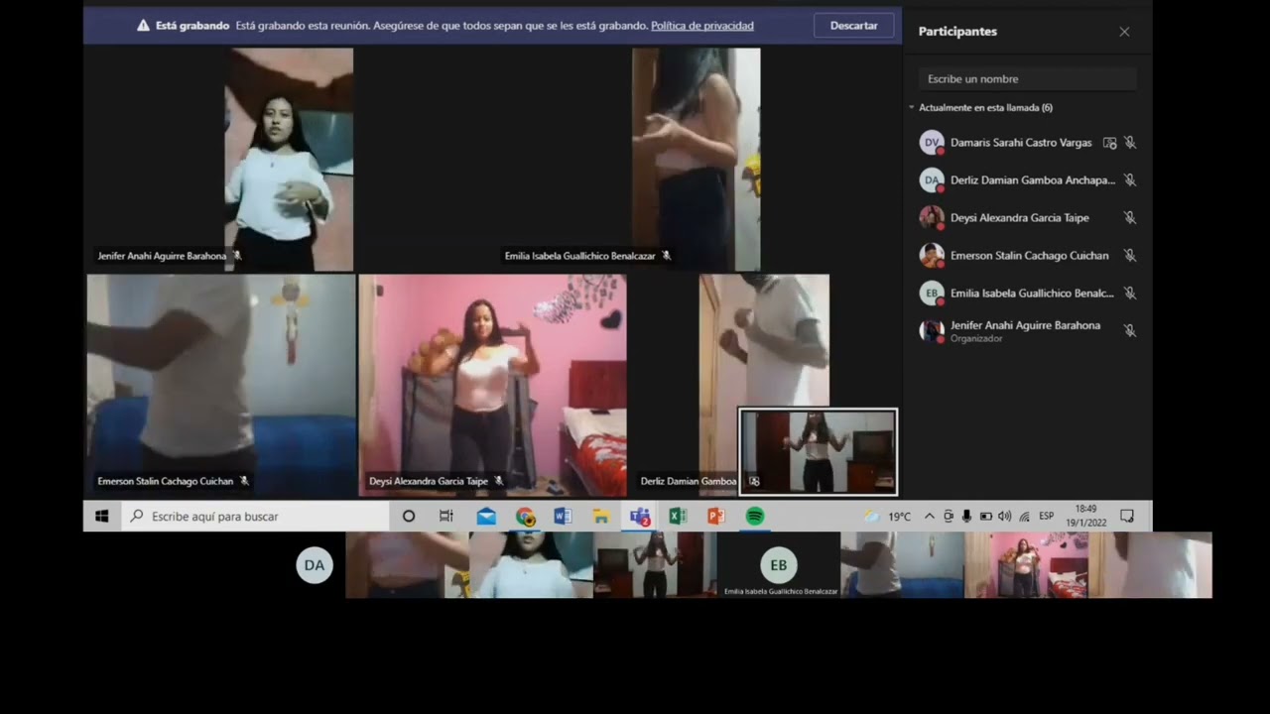Open the Mail app from the taskbar
Viewport: 1270px width, 714px height.
(486, 517)
